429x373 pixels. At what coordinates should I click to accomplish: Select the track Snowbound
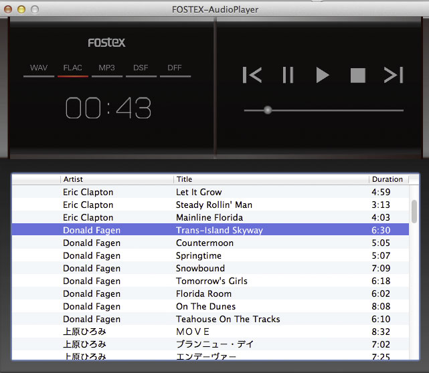tap(210, 268)
